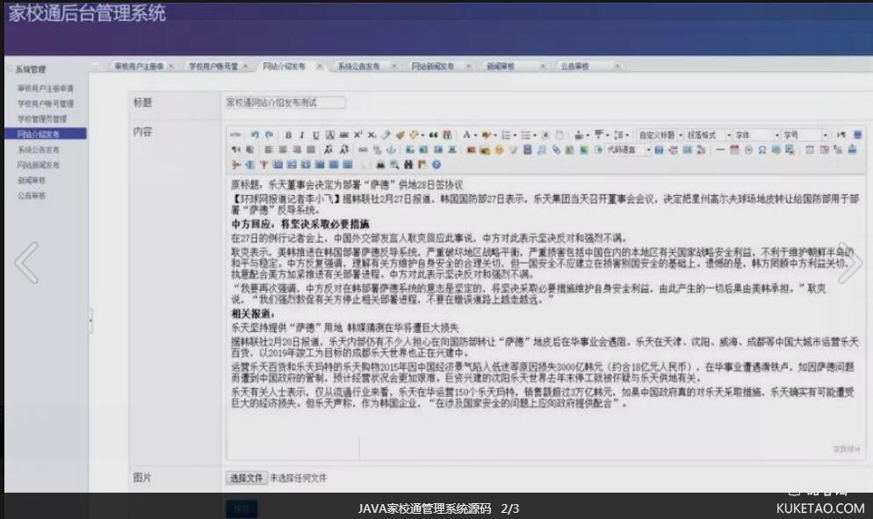Insert a horizontal rule line
This screenshot has width=873, height=519.
pos(720,150)
